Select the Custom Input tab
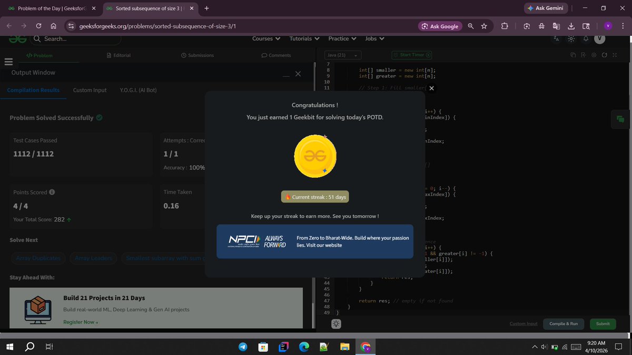Image resolution: width=632 pixels, height=355 pixels. pos(90,90)
